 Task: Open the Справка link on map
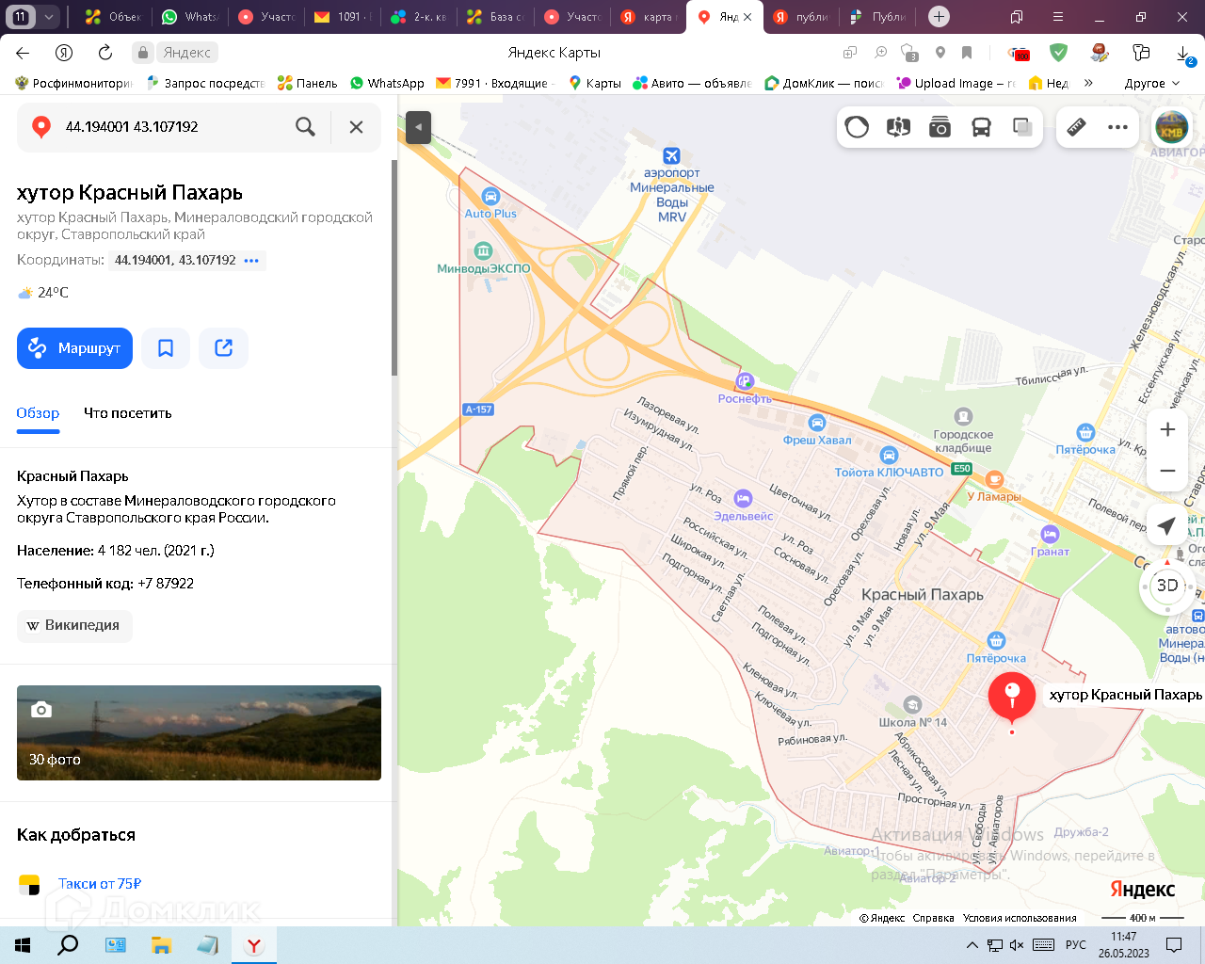click(x=933, y=918)
